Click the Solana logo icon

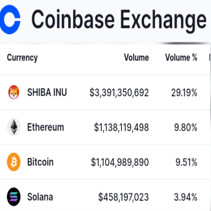(14, 197)
